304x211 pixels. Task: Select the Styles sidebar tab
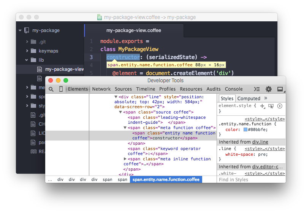point(227,99)
